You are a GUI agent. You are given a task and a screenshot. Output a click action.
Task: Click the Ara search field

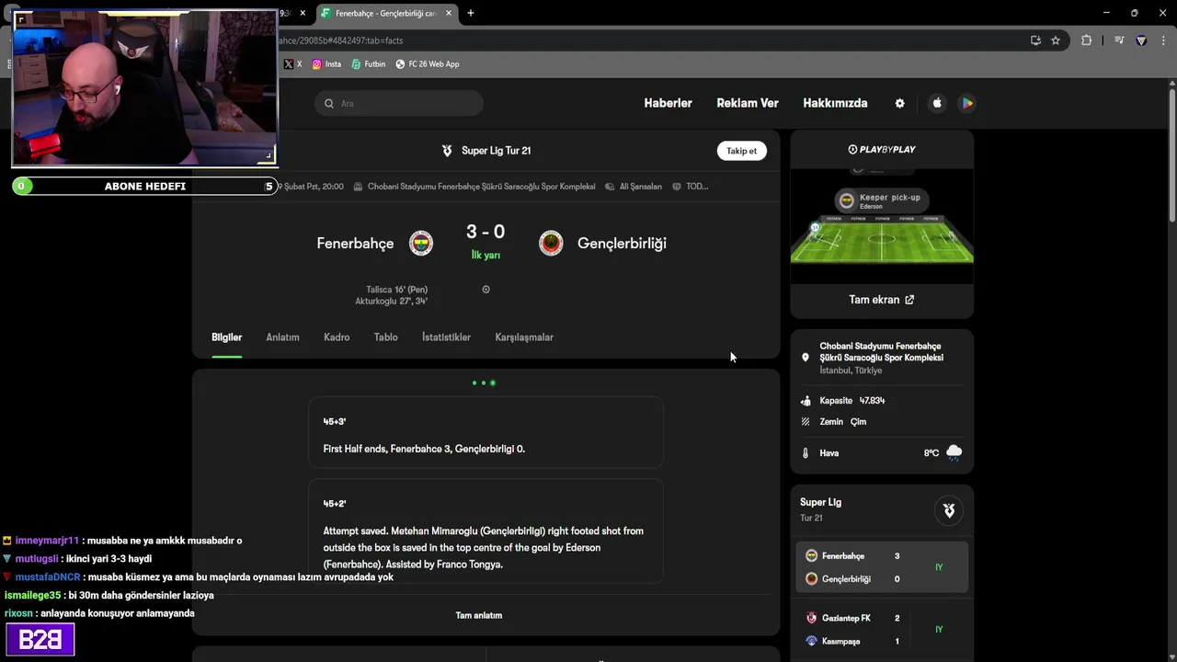399,103
